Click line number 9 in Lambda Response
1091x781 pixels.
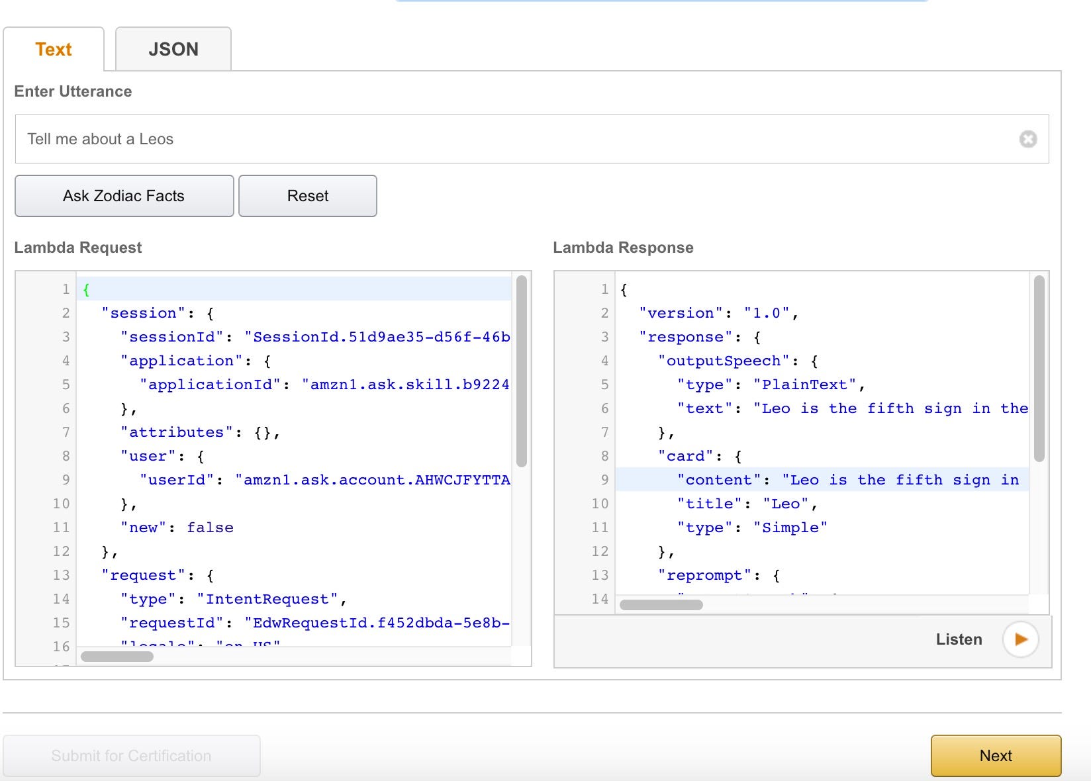tap(604, 480)
